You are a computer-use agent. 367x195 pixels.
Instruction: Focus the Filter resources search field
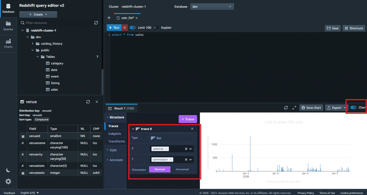click(56, 23)
